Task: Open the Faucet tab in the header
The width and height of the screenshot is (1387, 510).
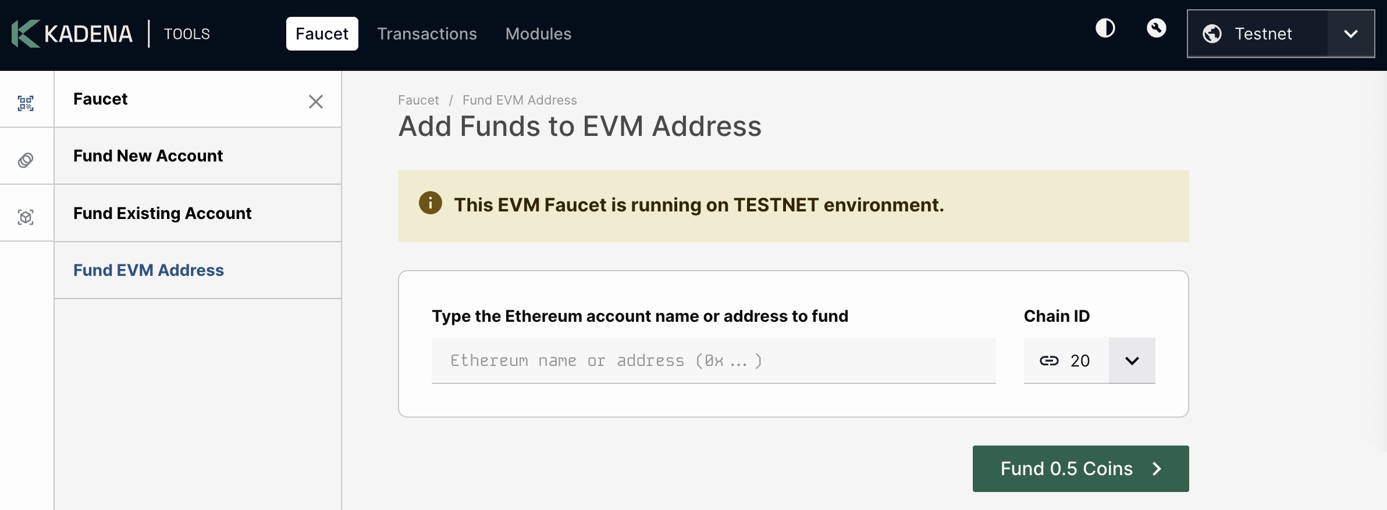Action: pos(322,34)
